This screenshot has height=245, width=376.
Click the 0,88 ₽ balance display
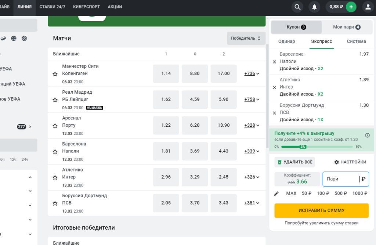[336, 7]
